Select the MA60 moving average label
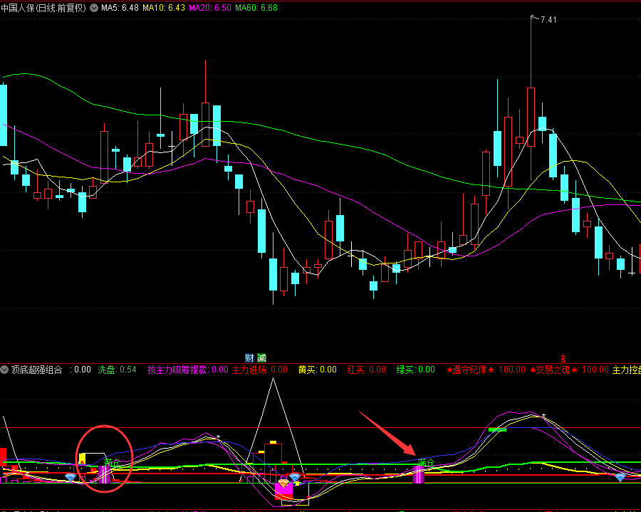The width and height of the screenshot is (641, 512). click(x=256, y=8)
